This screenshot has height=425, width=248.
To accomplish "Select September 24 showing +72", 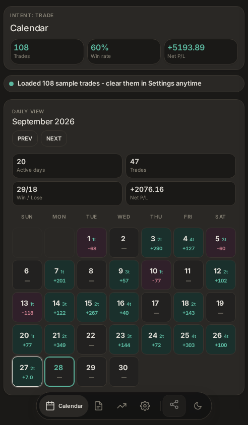I will coord(156,339).
